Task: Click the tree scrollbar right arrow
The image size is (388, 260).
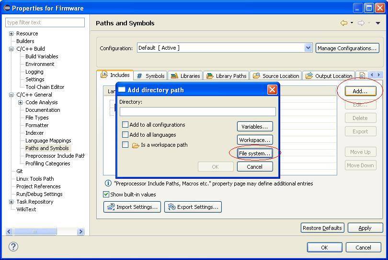Action: [80, 231]
